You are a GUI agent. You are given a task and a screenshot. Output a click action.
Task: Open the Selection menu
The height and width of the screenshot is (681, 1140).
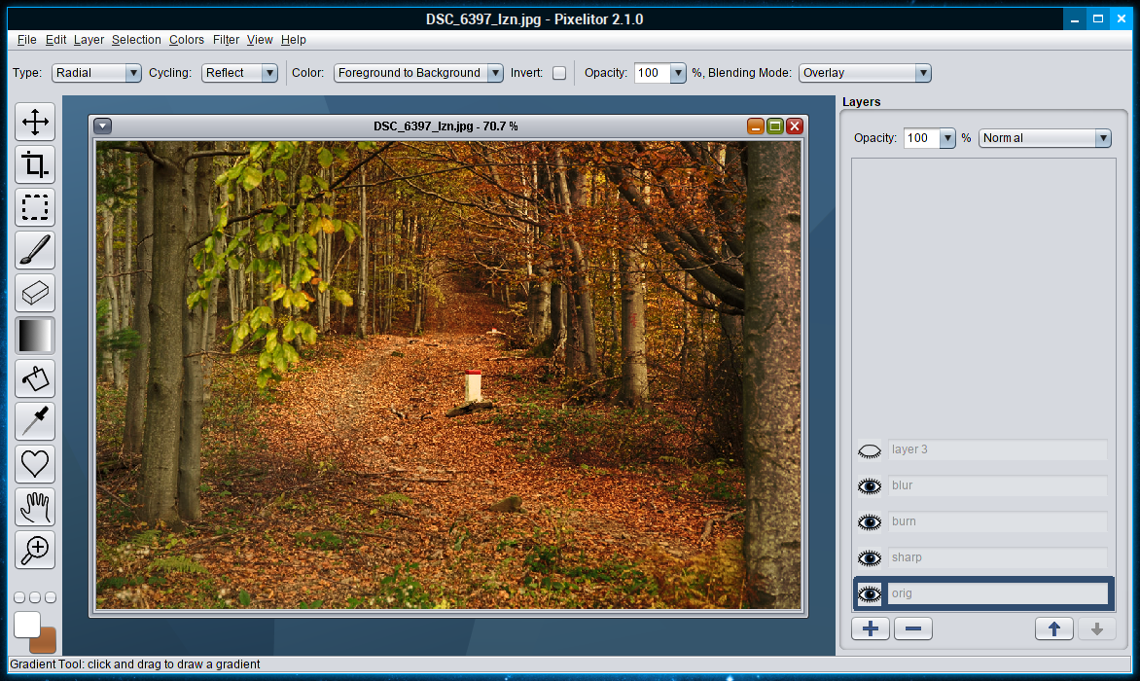(x=136, y=40)
